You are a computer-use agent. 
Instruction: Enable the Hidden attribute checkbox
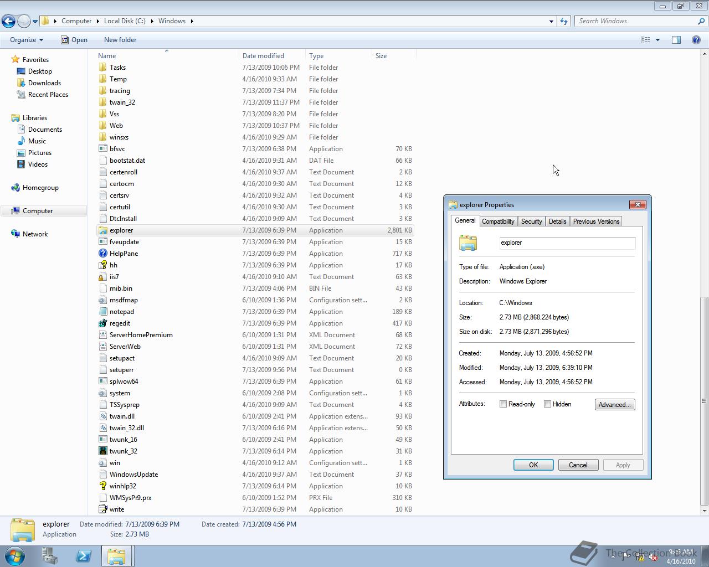(x=547, y=404)
